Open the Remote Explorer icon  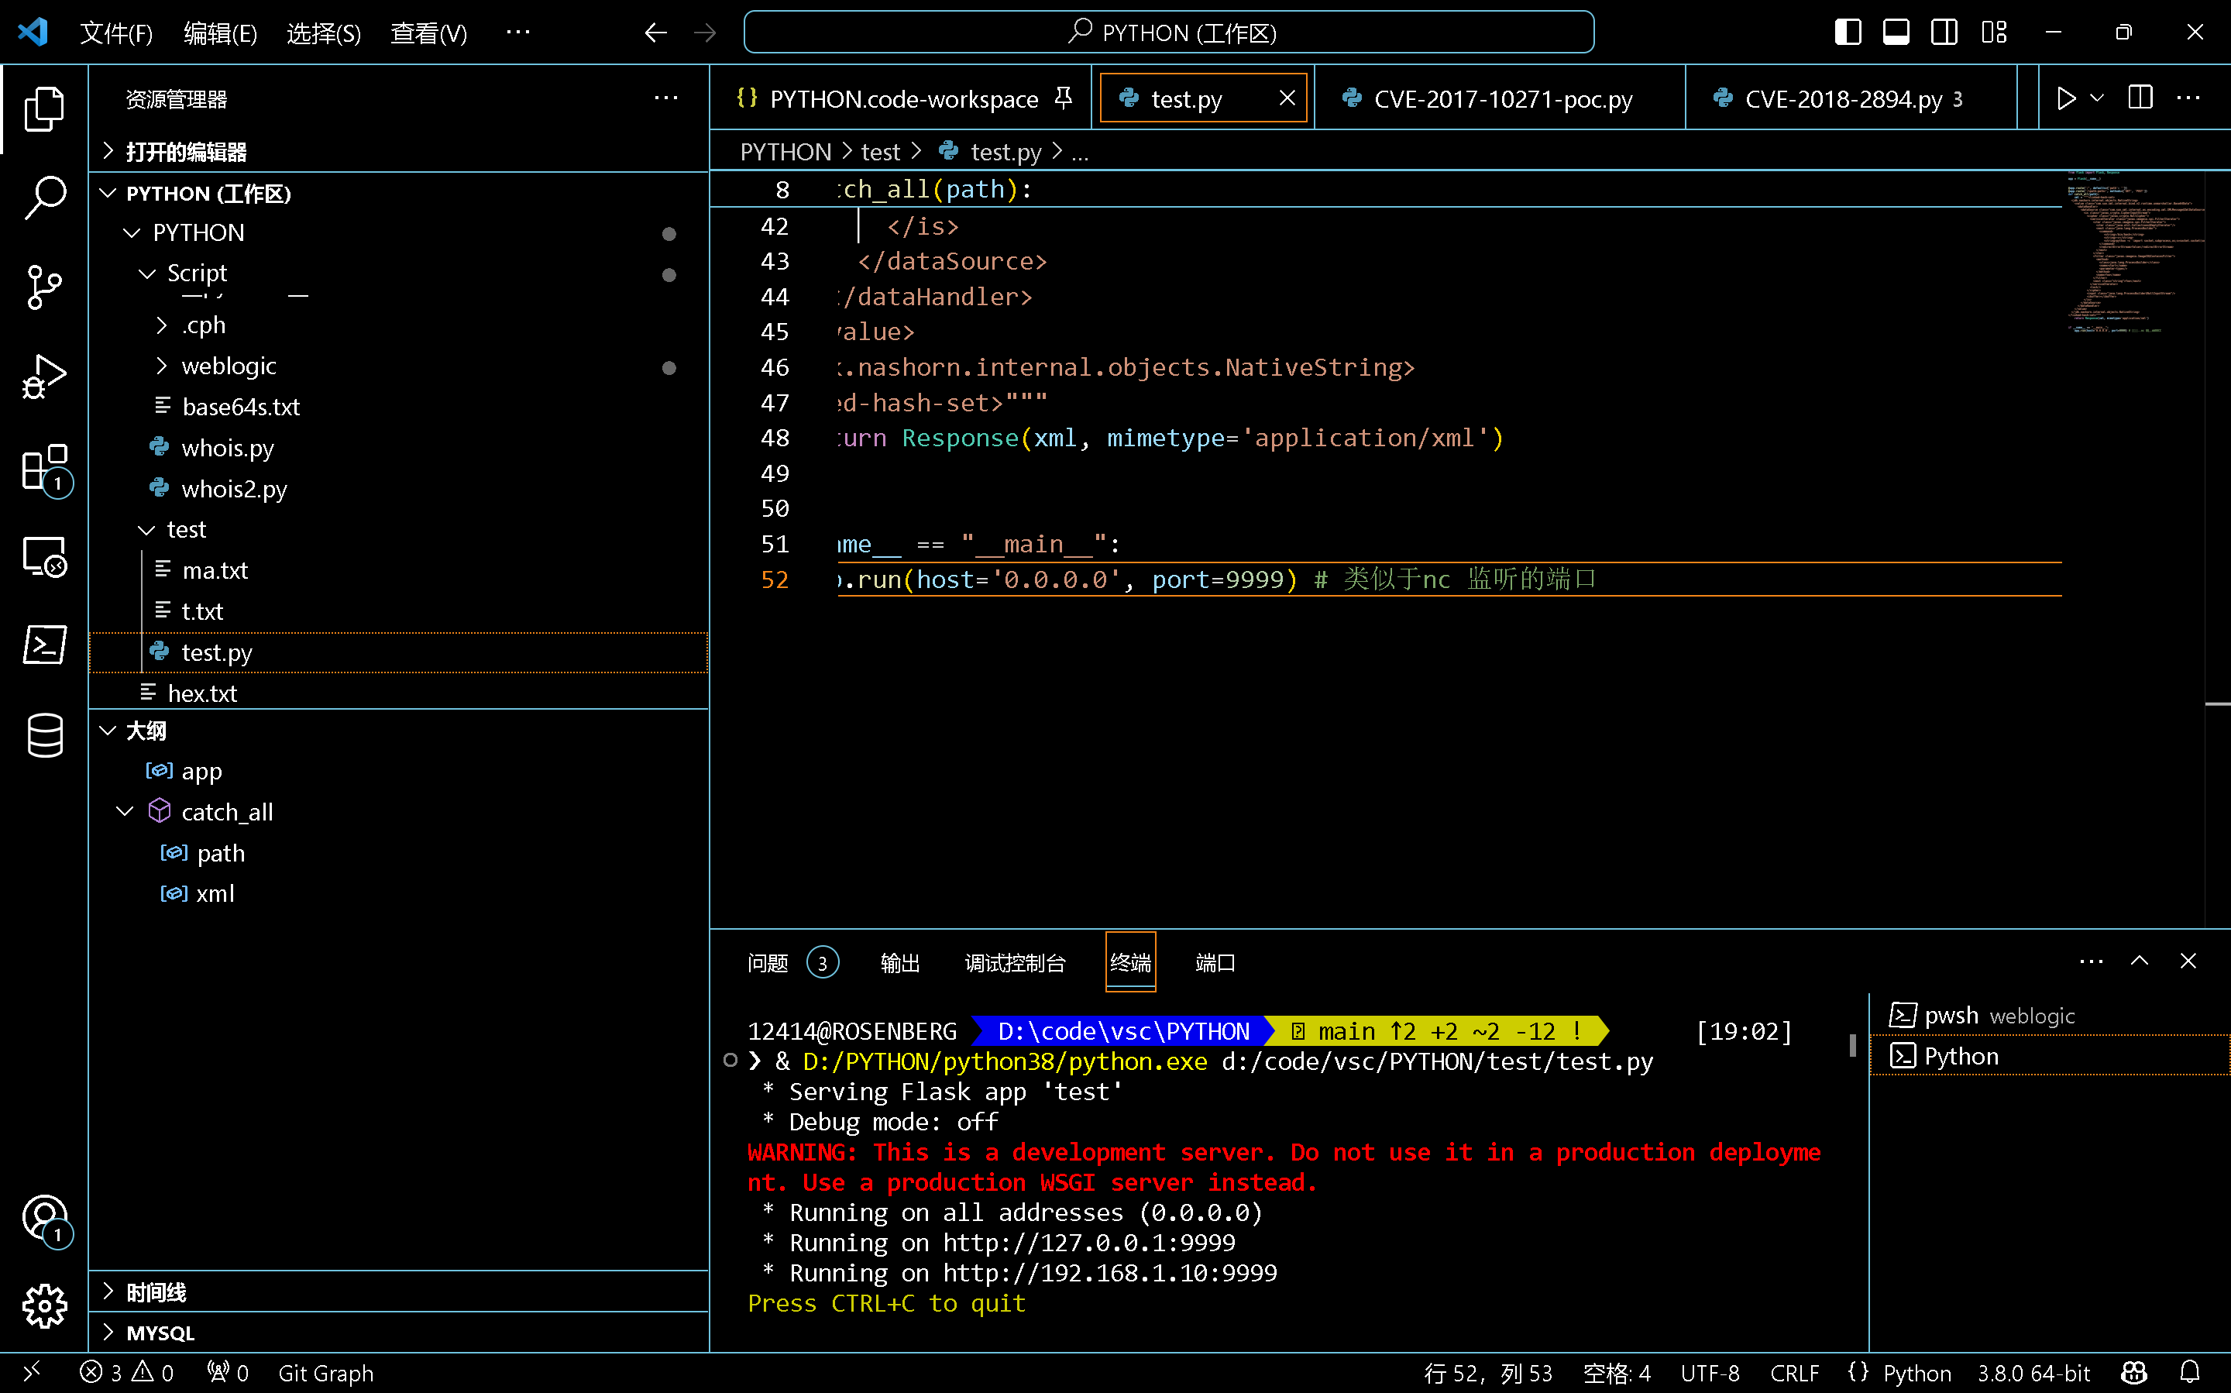(x=44, y=557)
